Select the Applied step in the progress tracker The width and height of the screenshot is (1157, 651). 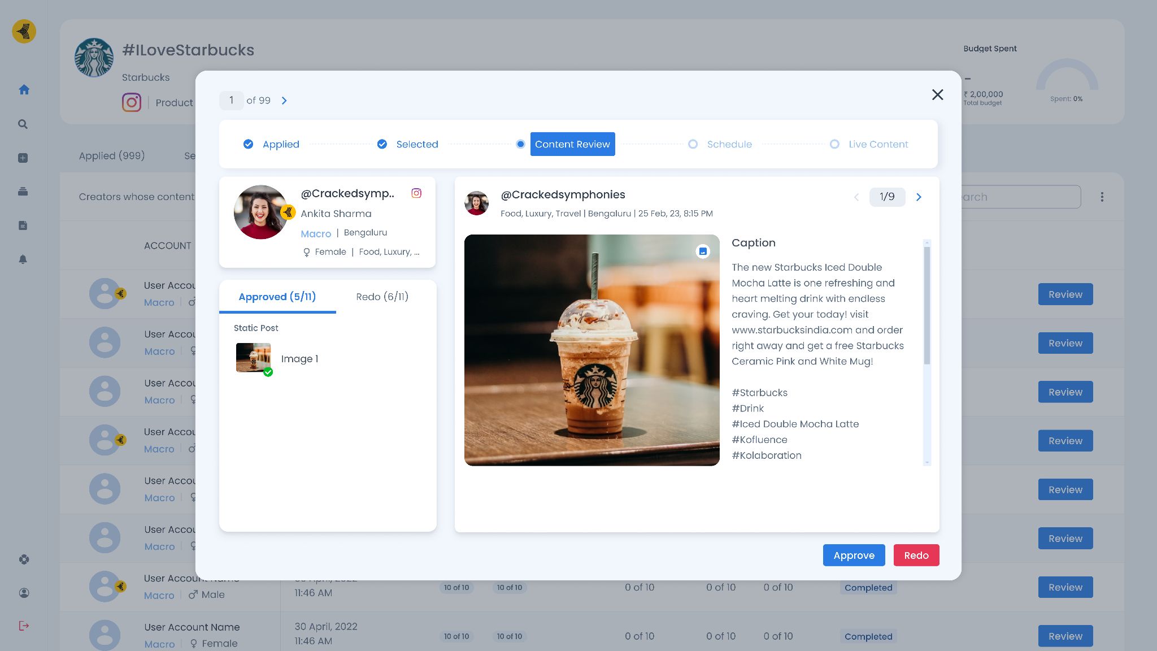[x=271, y=144]
